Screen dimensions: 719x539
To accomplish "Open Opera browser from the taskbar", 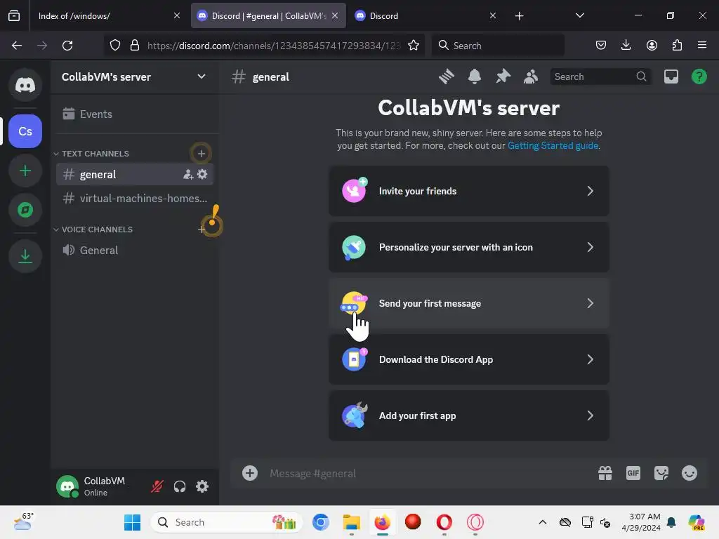I will tap(444, 522).
